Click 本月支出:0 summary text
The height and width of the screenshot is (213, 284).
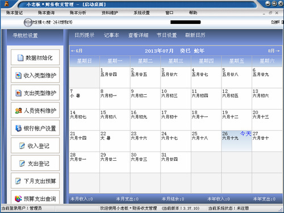pos(127,199)
